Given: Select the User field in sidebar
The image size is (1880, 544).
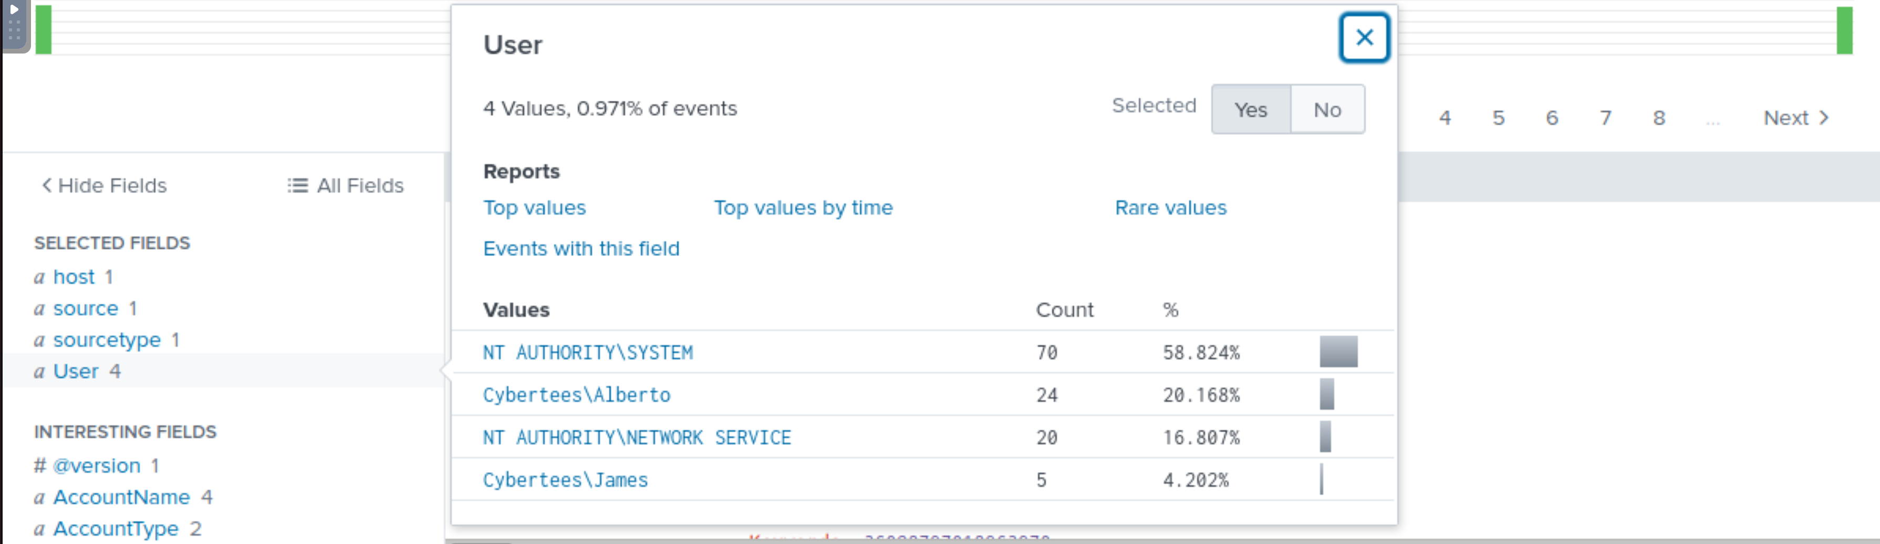Looking at the screenshot, I should tap(76, 371).
